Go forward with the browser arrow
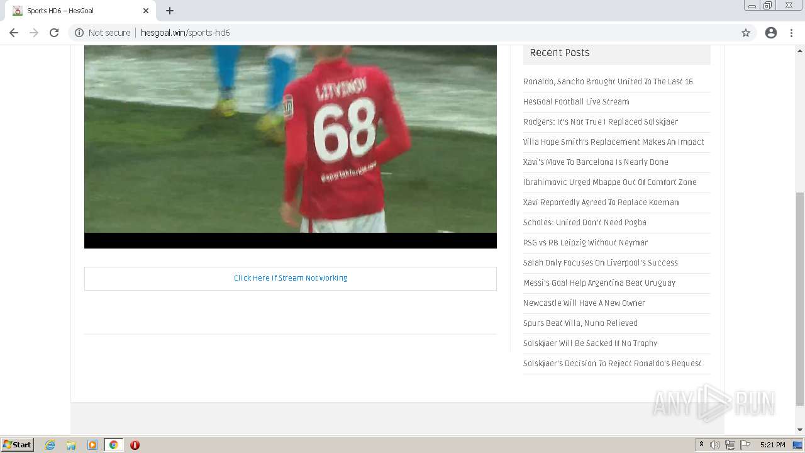805x453 pixels. coord(34,33)
